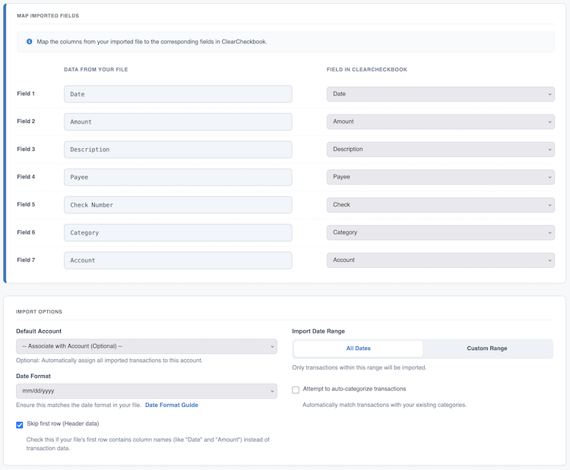570x470 pixels.
Task: Click the blue info icon in the notice
Action: (x=30, y=42)
